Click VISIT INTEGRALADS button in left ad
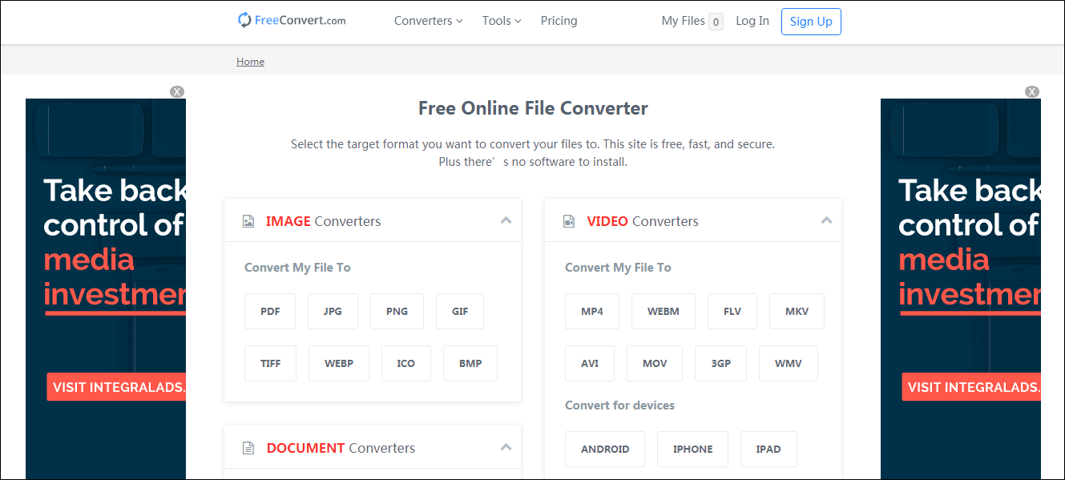 coord(116,387)
